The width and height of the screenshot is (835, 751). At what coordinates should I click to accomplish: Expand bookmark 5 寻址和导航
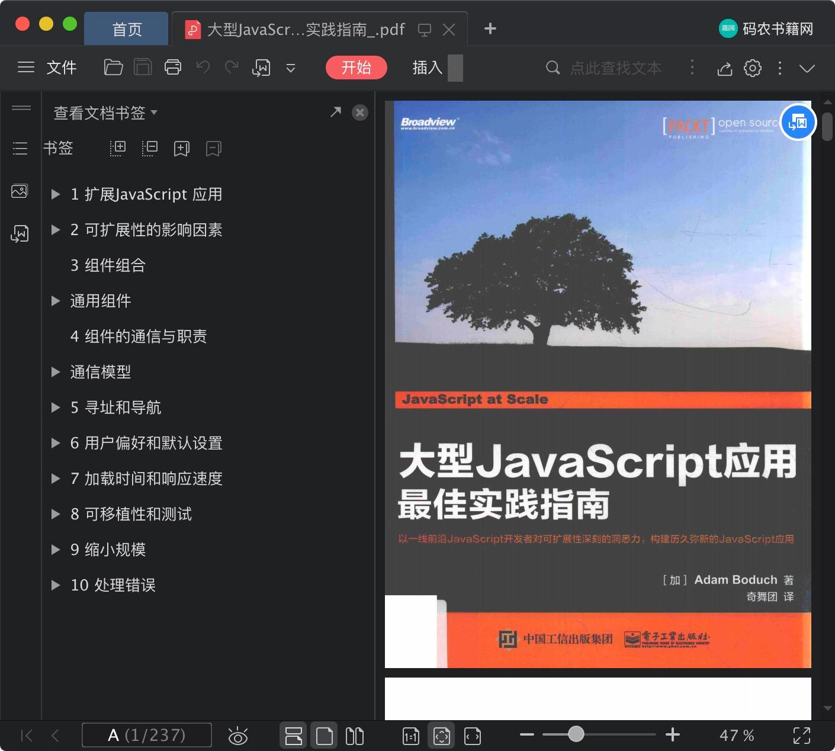pyautogui.click(x=56, y=407)
